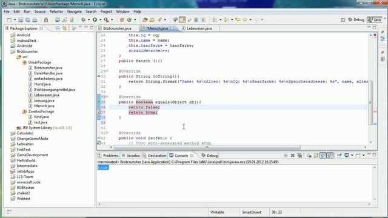
Task: Select the minecraftcode project
Action: click(x=28, y=182)
